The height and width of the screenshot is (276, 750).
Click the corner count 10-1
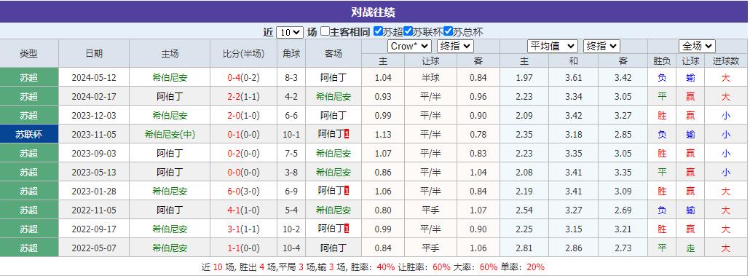[x=291, y=135]
